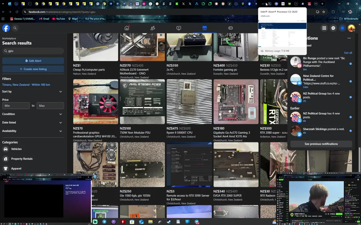Click 'Remote access to RTX 5090 Server' title
This screenshot has height=225, width=361.
(x=188, y=197)
